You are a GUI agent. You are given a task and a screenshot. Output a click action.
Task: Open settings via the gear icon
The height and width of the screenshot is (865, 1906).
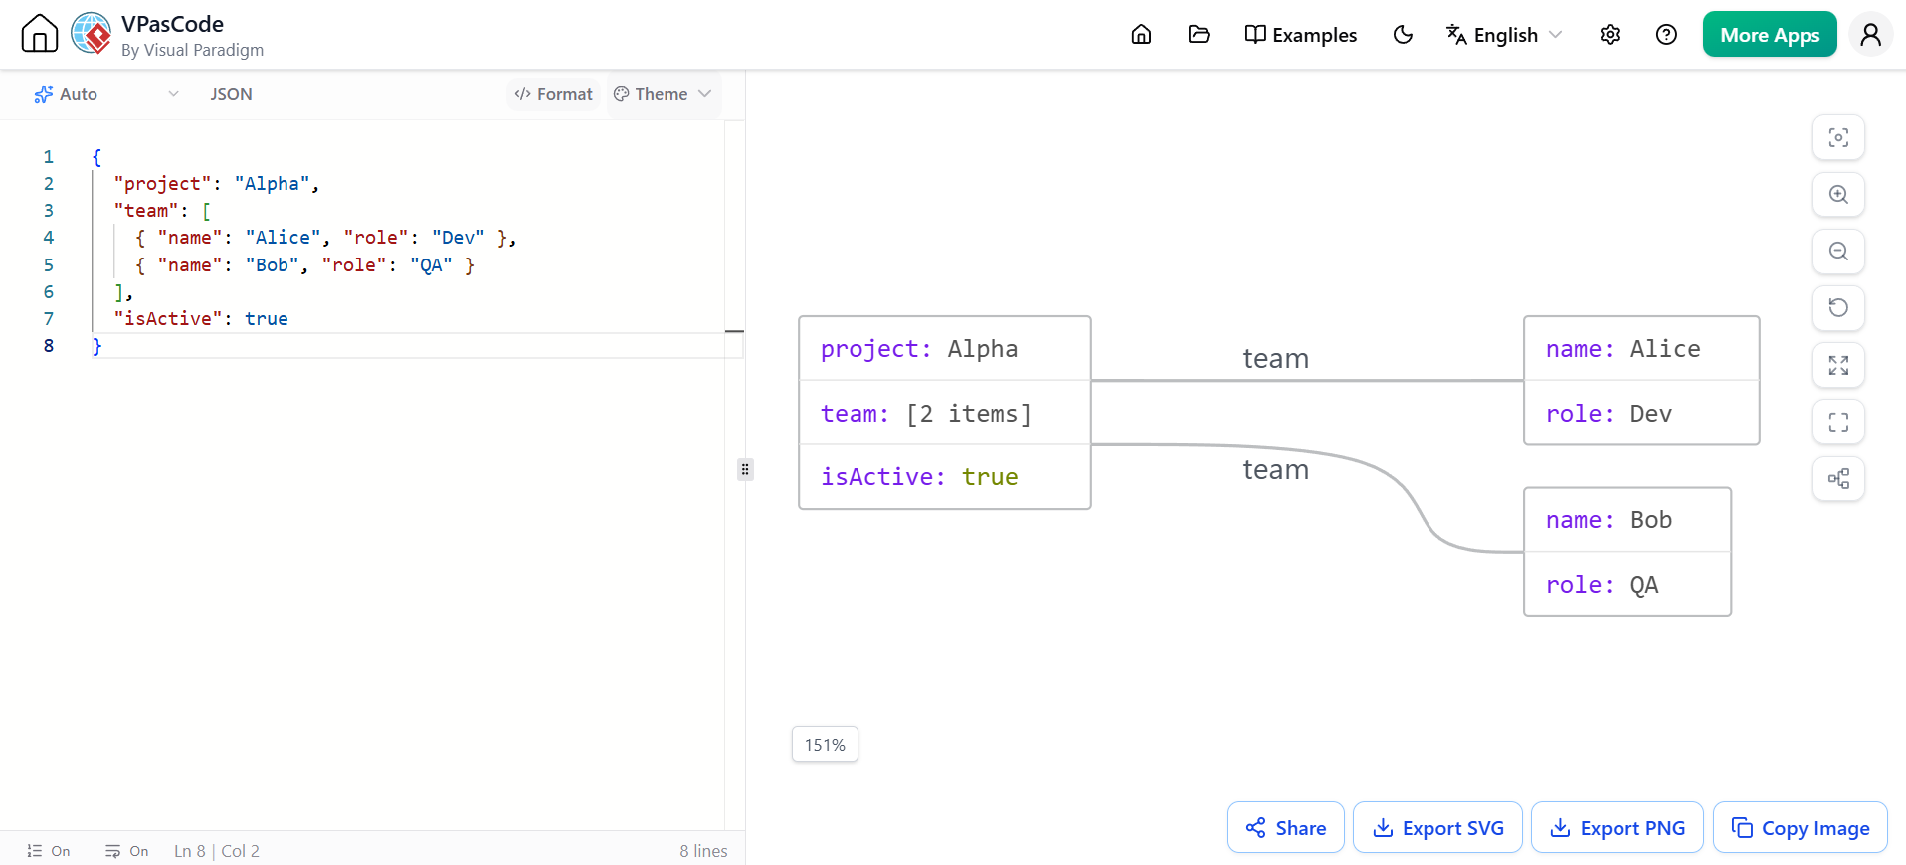1610,35
